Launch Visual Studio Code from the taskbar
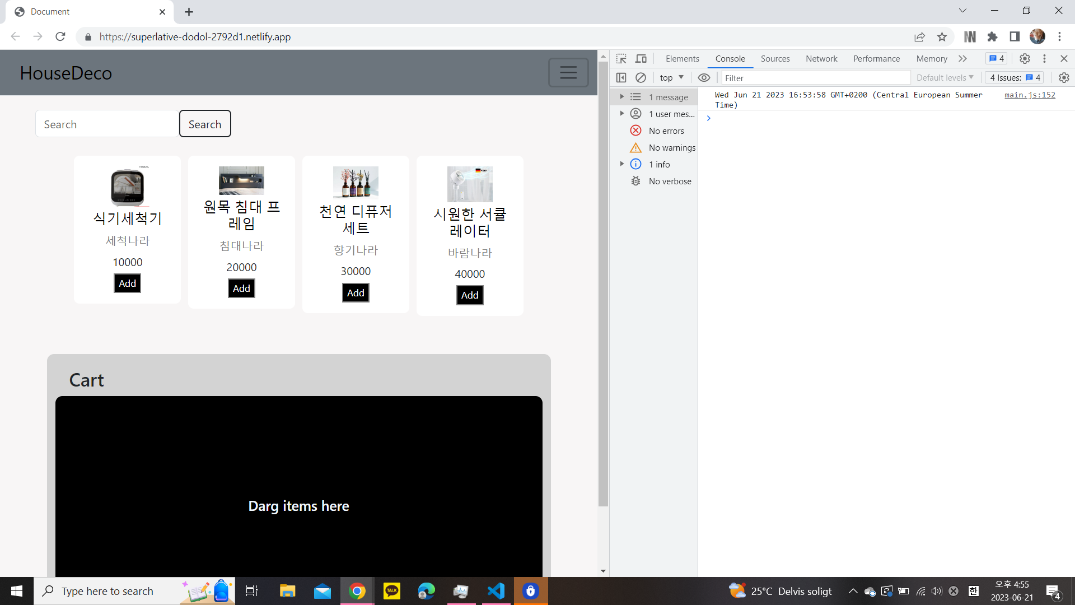Viewport: 1075px width, 605px height. [496, 590]
